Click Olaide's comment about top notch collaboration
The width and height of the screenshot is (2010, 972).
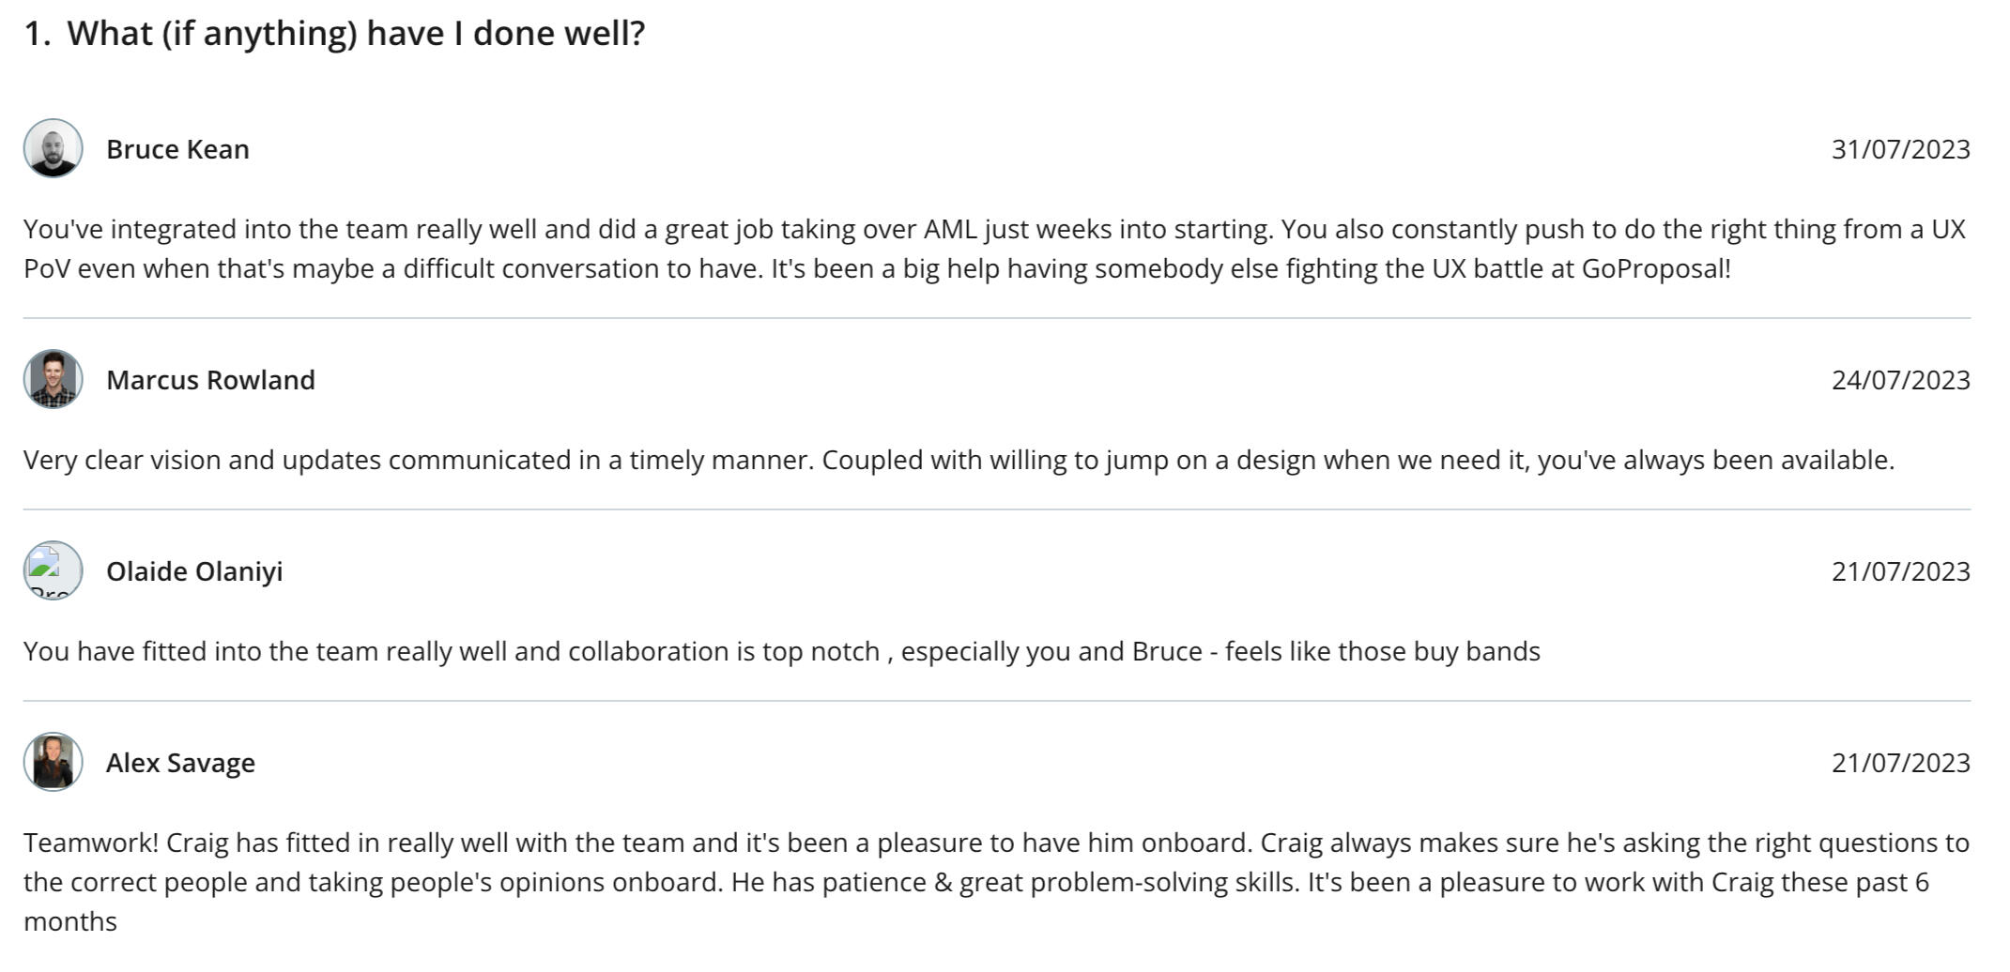coord(781,651)
